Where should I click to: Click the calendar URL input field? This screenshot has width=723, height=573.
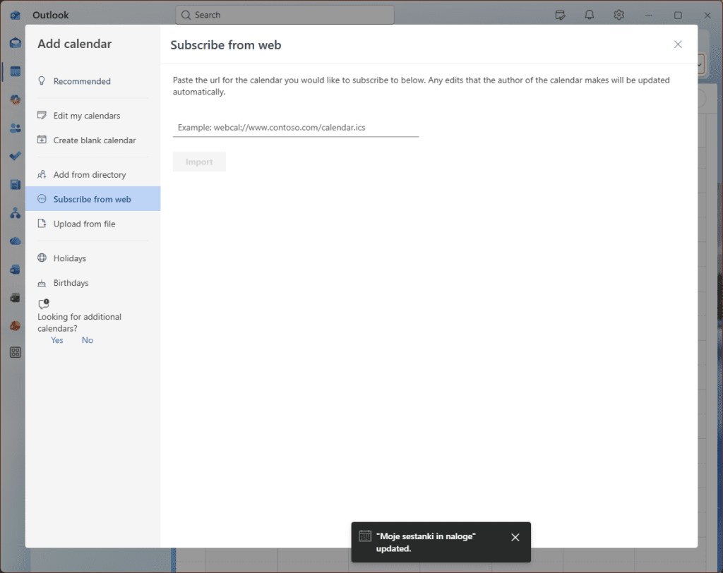pos(295,128)
